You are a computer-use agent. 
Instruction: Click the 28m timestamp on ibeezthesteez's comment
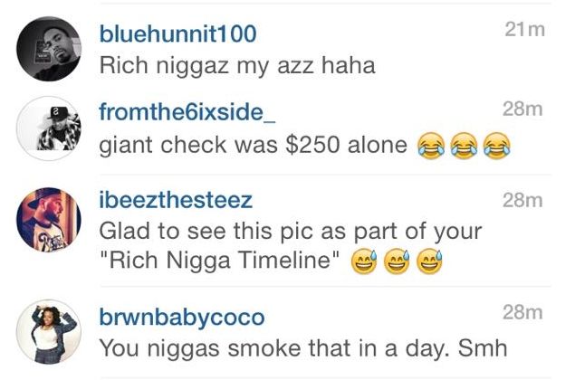click(x=522, y=200)
